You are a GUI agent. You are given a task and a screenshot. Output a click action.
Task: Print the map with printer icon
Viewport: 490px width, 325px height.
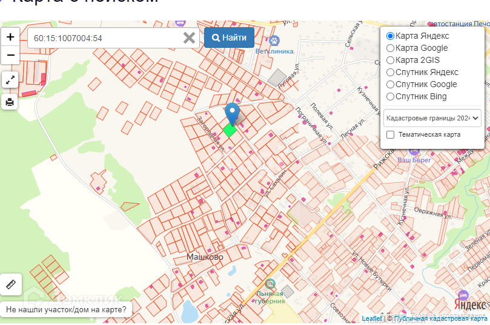(10, 101)
